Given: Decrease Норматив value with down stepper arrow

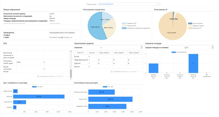Looking at the screenshot, I should tap(142, 48).
